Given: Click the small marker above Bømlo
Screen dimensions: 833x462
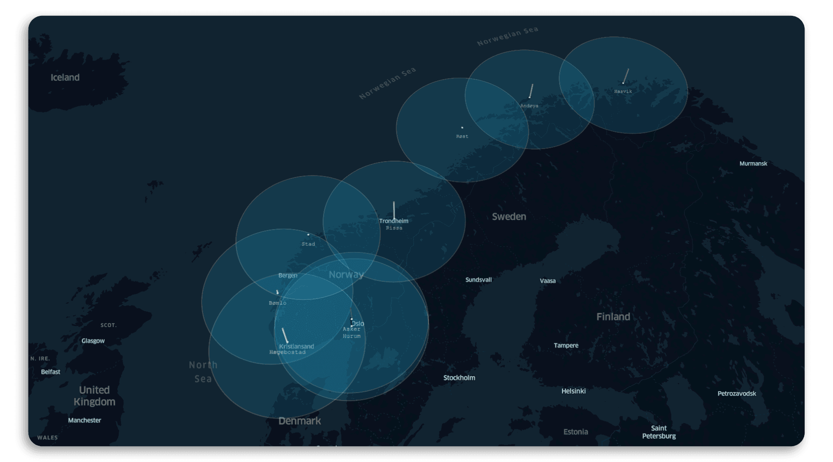Looking at the screenshot, I should pos(278,292).
